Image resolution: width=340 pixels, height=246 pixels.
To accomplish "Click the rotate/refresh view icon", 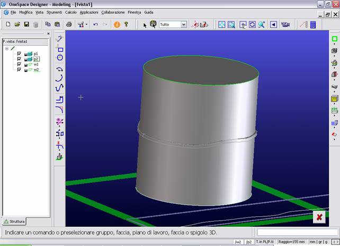I will (x=252, y=24).
